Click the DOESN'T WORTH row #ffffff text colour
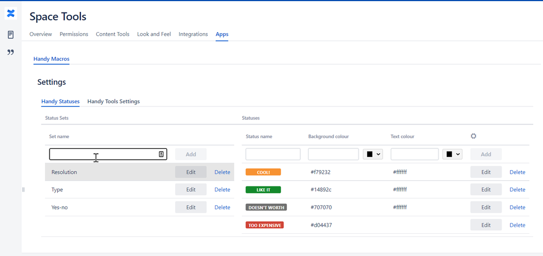543x256 pixels. 400,207
